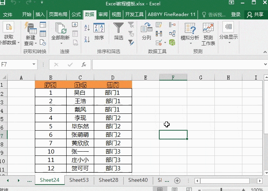Screen dimensions: 268x191
Task: Click the Text to Columns (分列) icon
Action: point(147,28)
